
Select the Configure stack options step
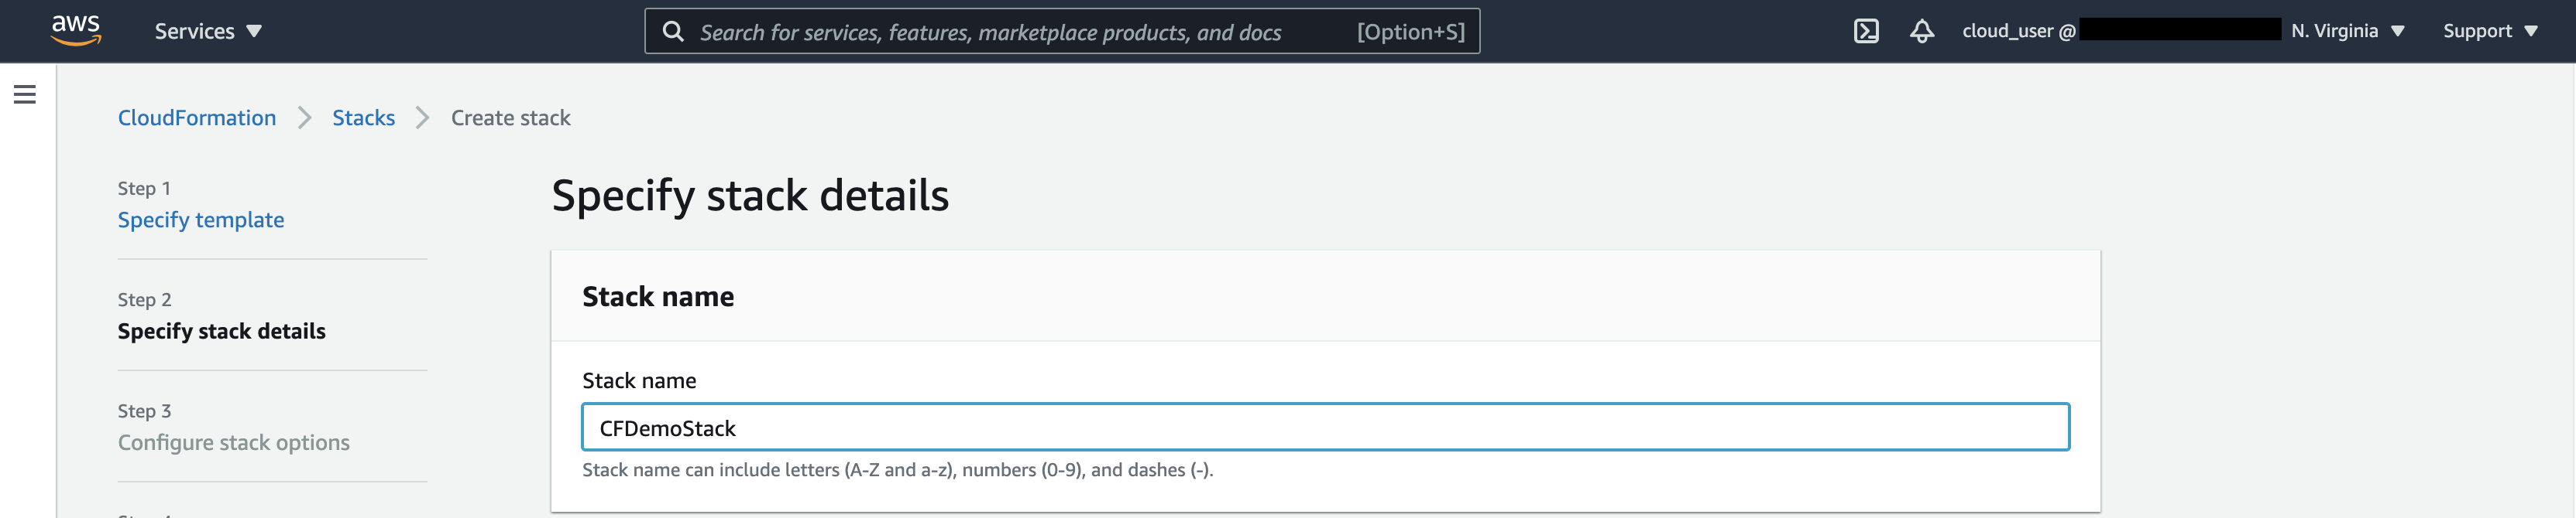pos(234,442)
